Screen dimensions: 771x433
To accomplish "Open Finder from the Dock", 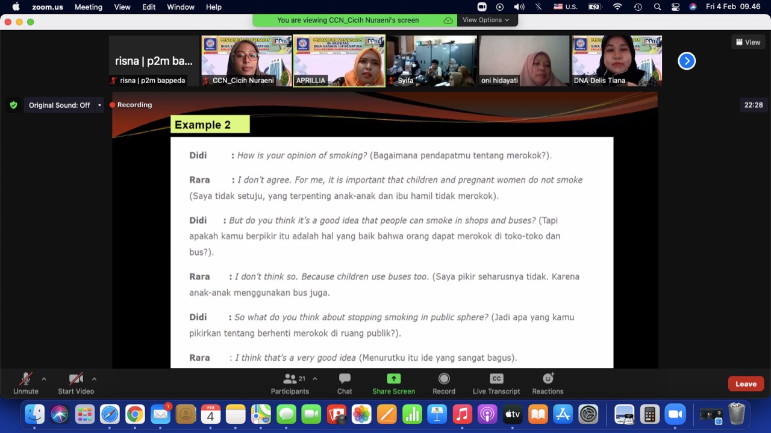I will coord(34,414).
